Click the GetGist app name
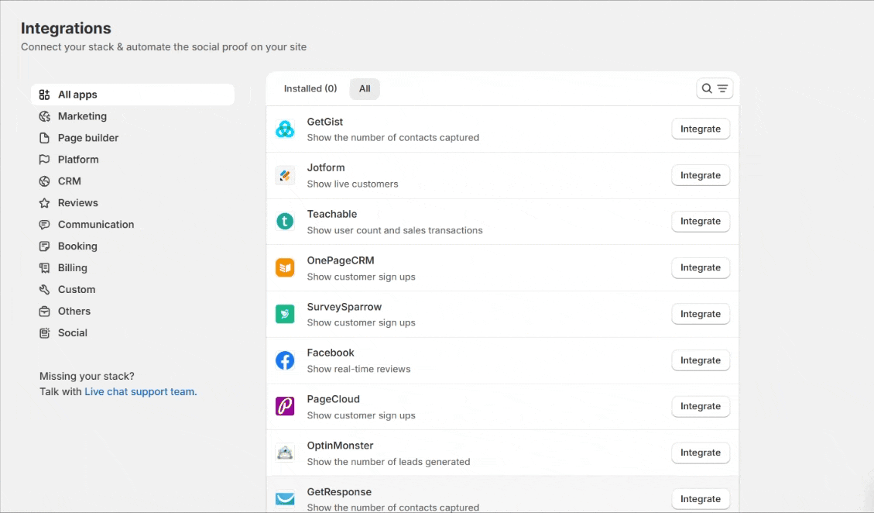The image size is (874, 513). pos(325,122)
